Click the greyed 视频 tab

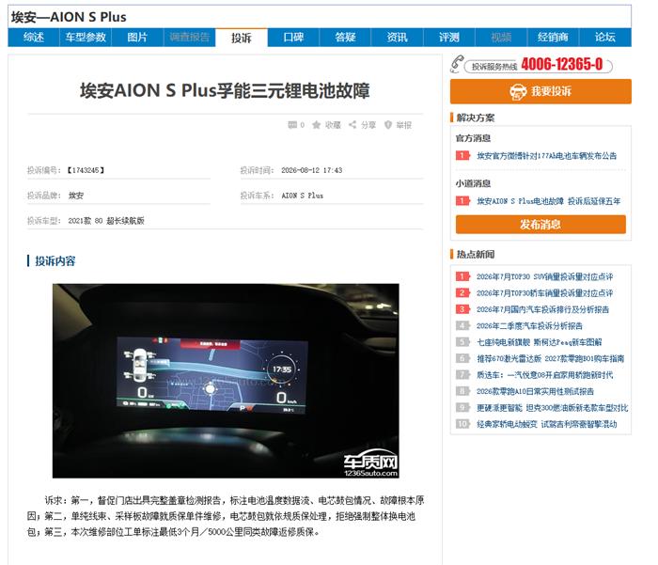pyautogui.click(x=501, y=38)
